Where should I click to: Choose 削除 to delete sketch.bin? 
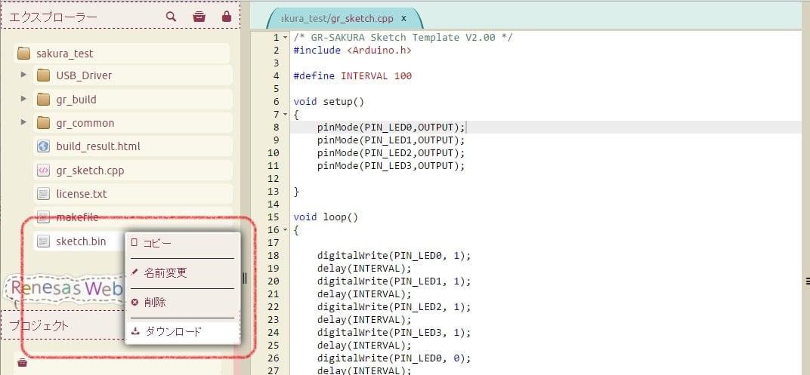click(x=154, y=302)
